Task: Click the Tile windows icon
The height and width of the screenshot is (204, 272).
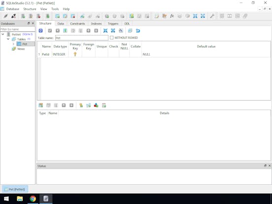Action: pos(222,16)
